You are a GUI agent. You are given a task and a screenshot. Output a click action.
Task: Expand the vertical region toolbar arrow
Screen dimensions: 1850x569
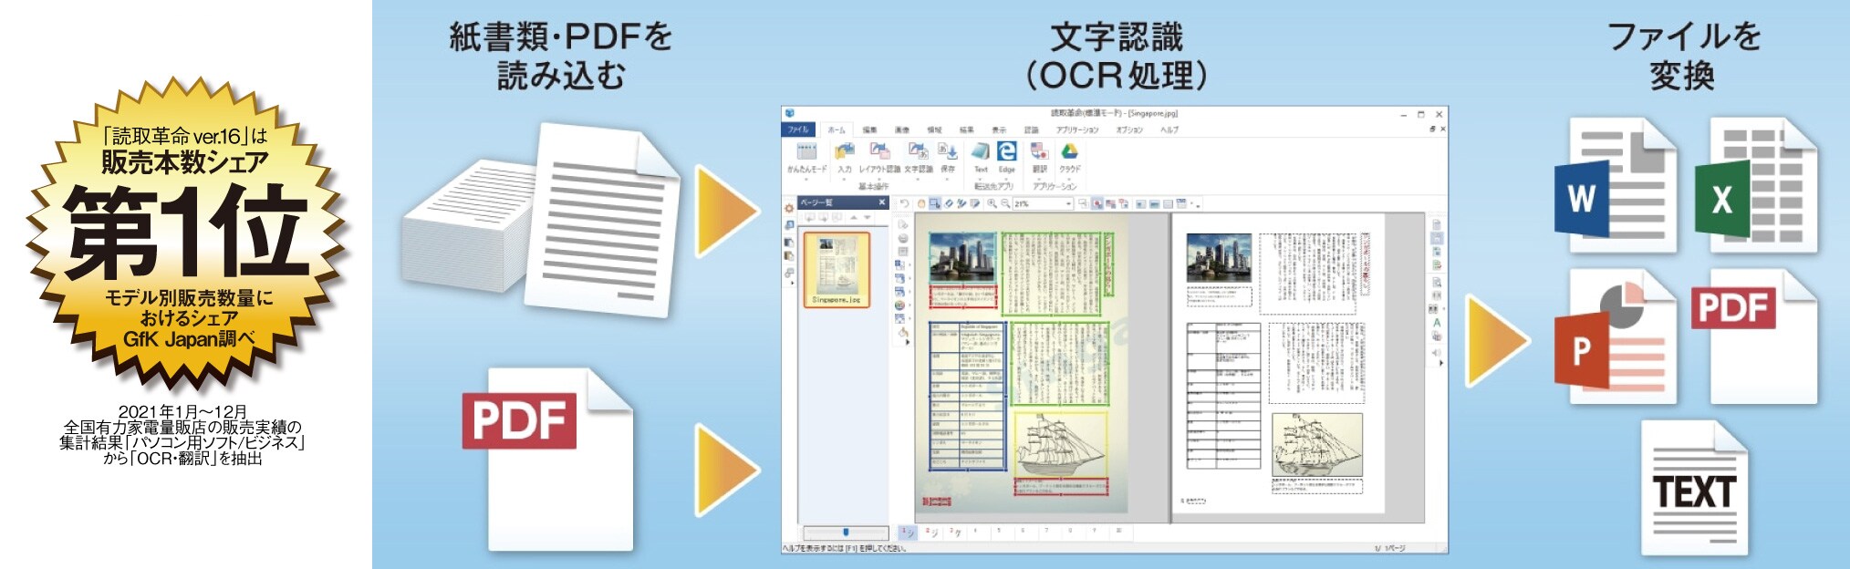908,341
